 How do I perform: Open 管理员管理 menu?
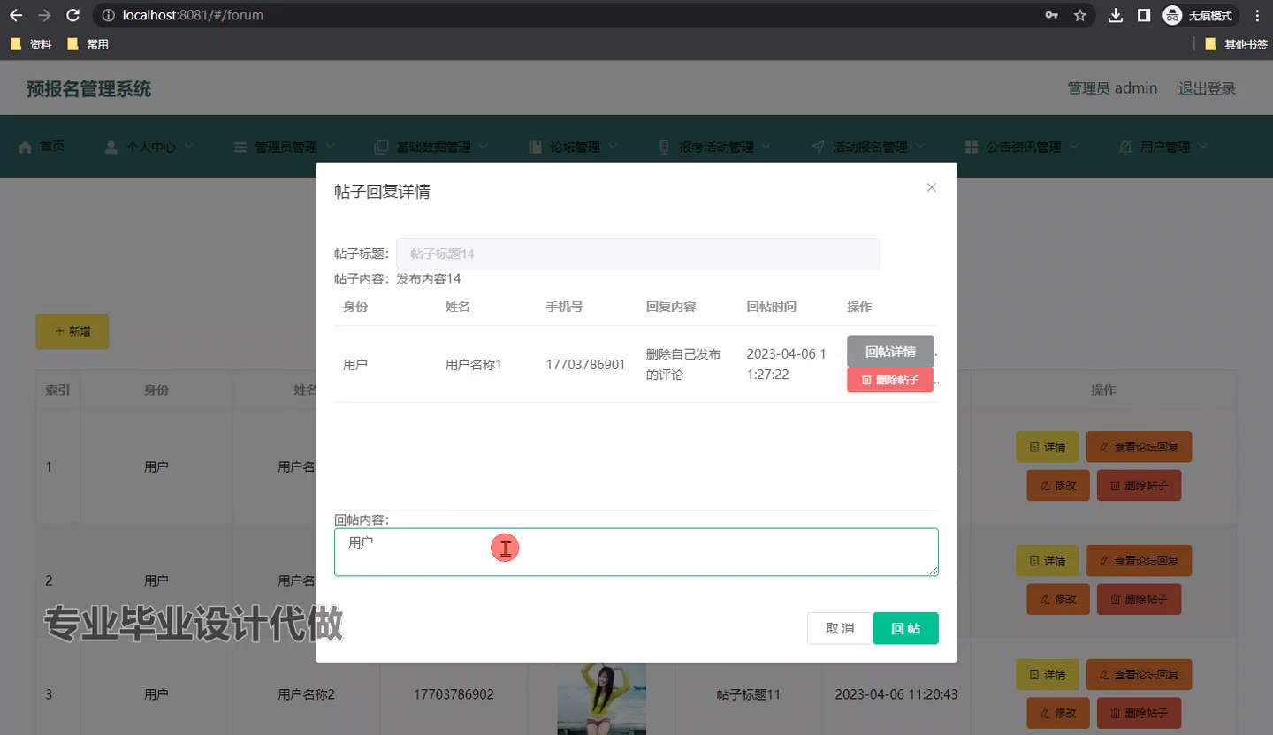coord(285,147)
